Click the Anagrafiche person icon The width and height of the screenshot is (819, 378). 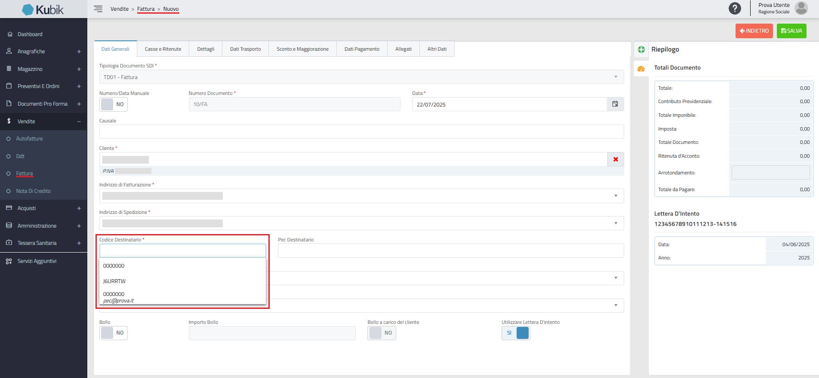click(x=9, y=51)
